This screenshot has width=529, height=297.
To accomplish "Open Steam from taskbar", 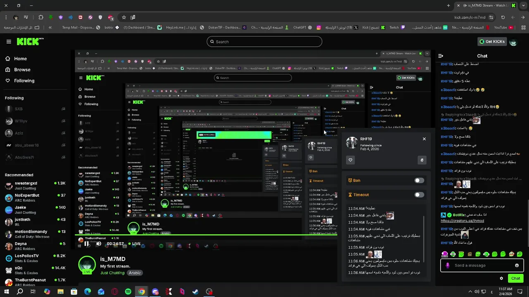I will (195, 292).
